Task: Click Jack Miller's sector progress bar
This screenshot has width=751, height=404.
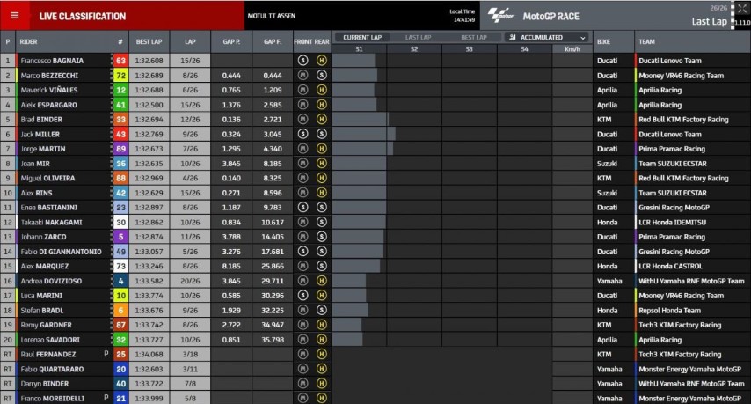Action: tap(364, 134)
